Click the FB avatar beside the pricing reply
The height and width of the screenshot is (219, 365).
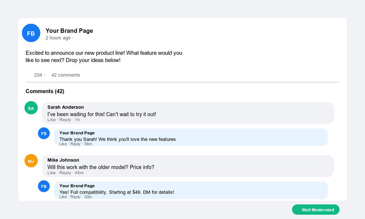44,186
